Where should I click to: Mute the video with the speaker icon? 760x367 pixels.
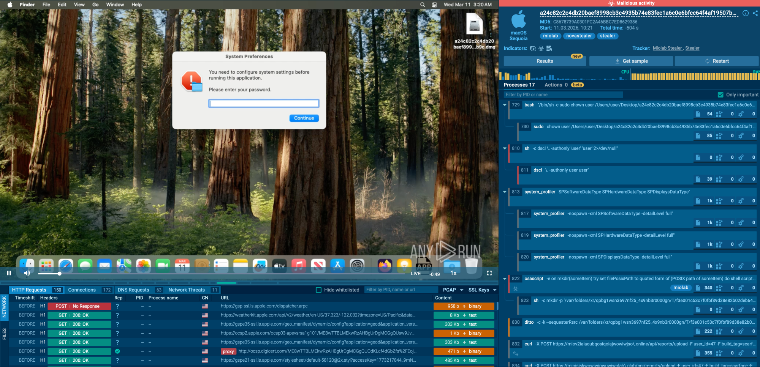point(27,273)
